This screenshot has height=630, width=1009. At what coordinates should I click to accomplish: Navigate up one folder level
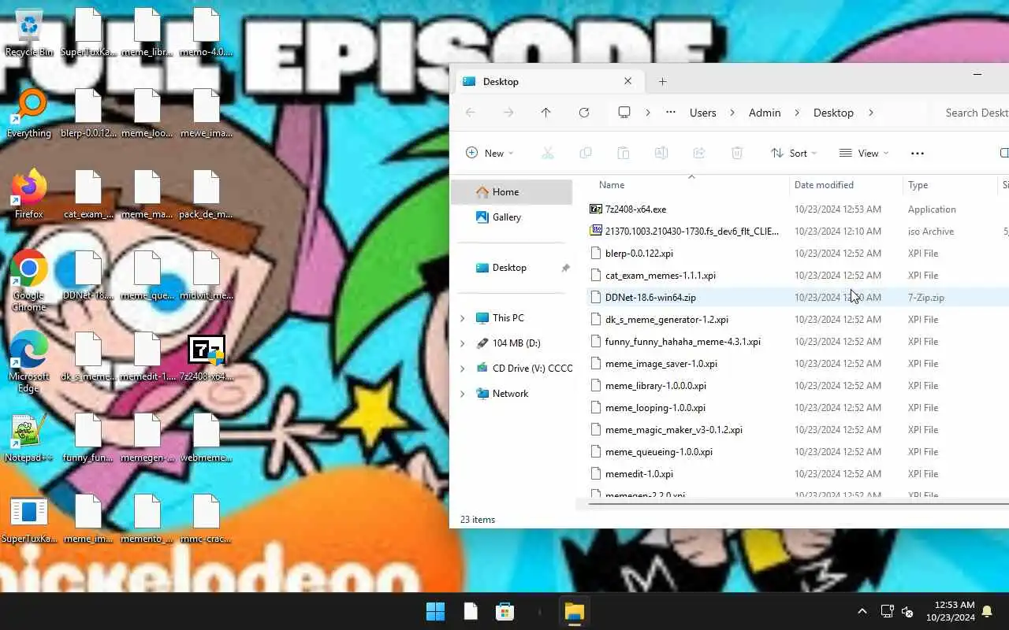pos(545,113)
